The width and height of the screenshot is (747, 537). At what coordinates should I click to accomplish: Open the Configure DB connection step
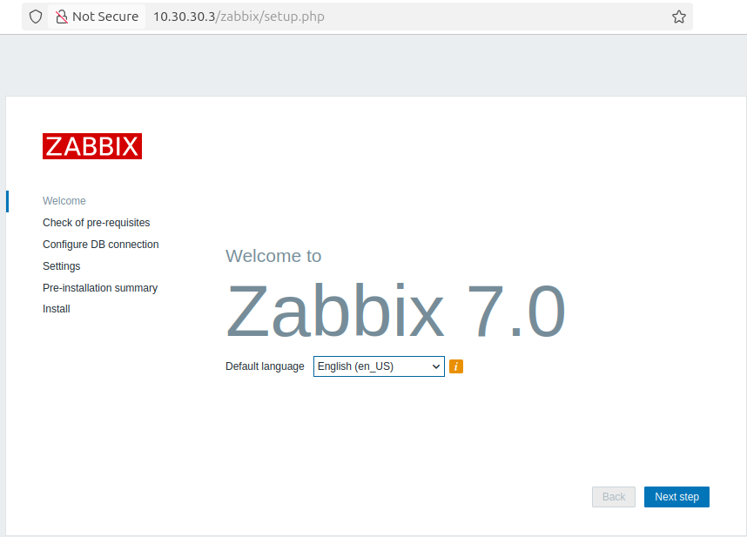point(100,245)
